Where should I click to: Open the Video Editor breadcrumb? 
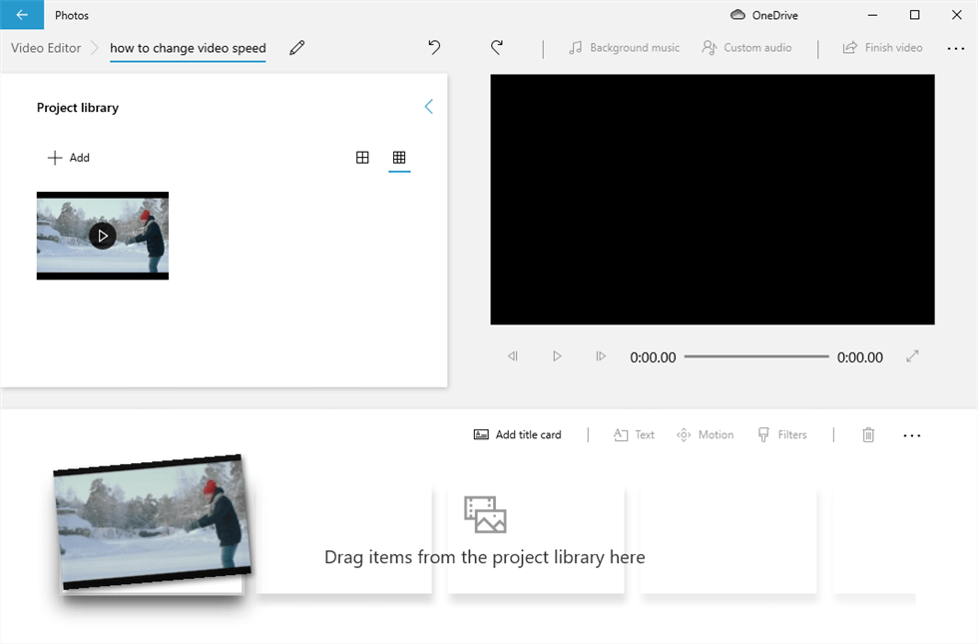[46, 48]
